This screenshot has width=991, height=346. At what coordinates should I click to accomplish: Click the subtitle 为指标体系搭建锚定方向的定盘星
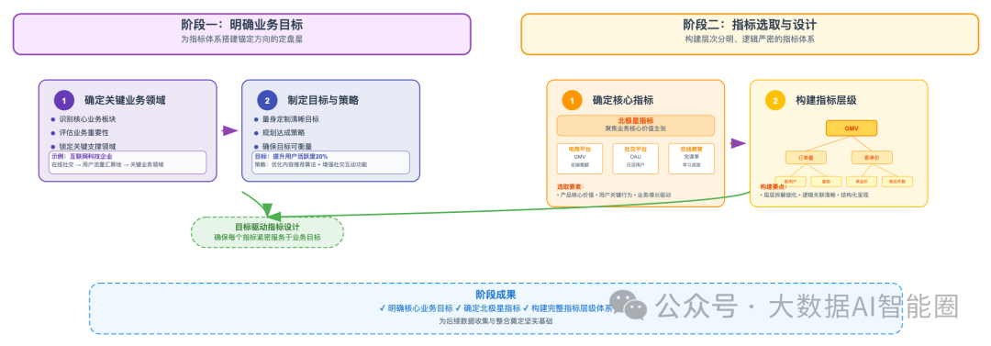pos(242,39)
